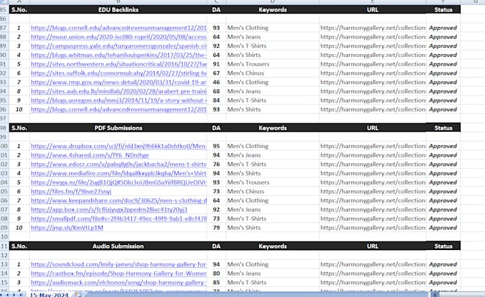Screen dimensions: 485x297
Task: Select the URL header in Audio Submission section
Action: coord(372,246)
